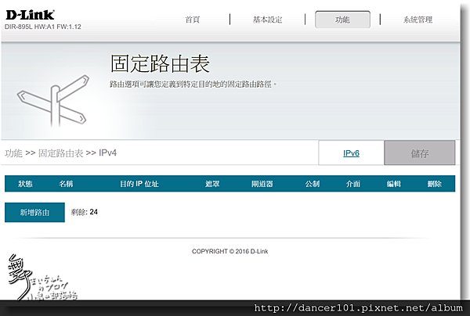Click the 遮罩 column header
This screenshot has width=470, height=316.
212,184
